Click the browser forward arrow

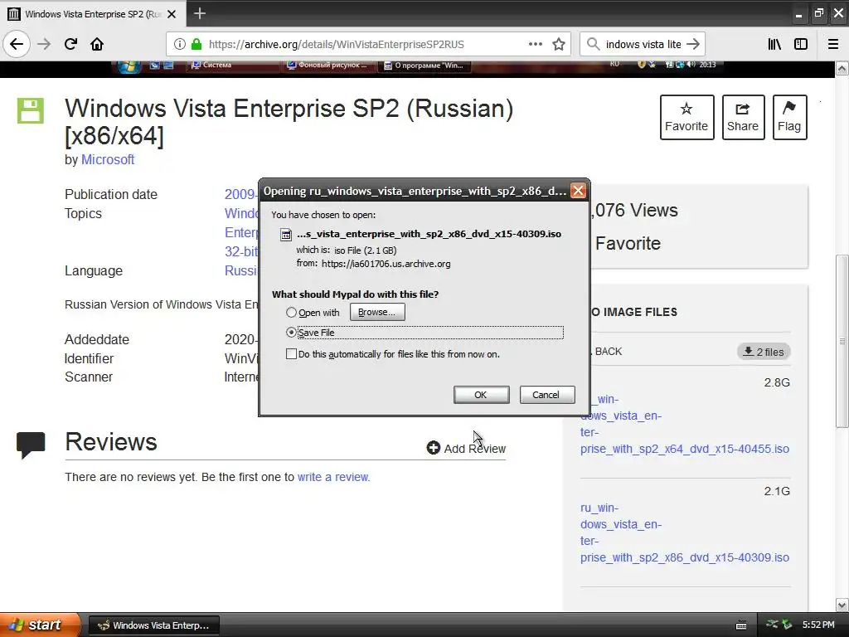pyautogui.click(x=44, y=44)
